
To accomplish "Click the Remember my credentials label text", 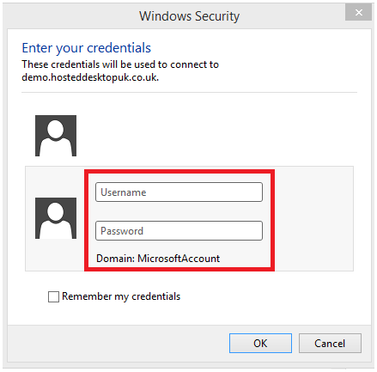I will tap(121, 296).
